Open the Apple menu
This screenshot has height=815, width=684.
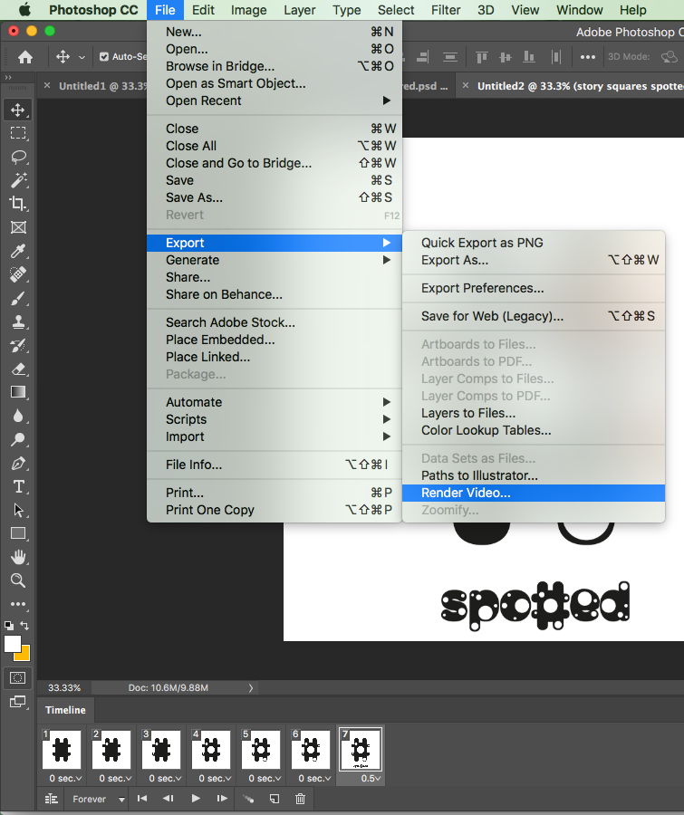point(24,10)
